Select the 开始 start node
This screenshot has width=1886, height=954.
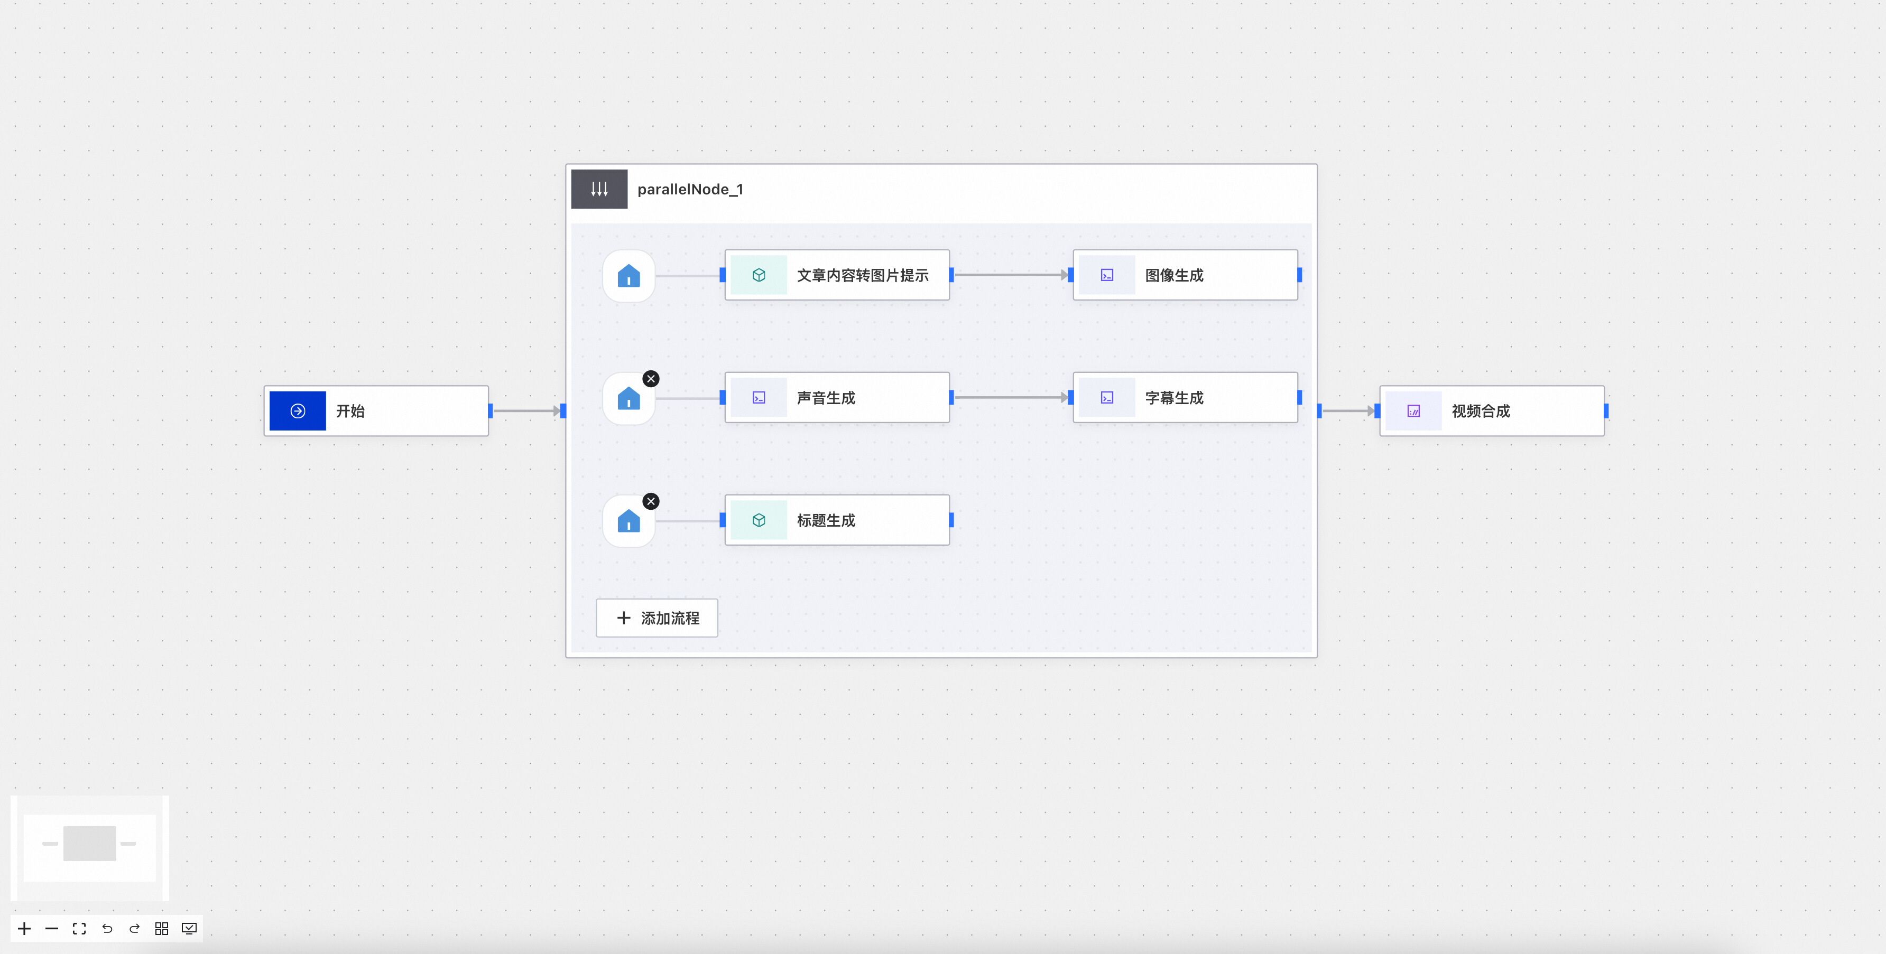pyautogui.click(x=376, y=411)
